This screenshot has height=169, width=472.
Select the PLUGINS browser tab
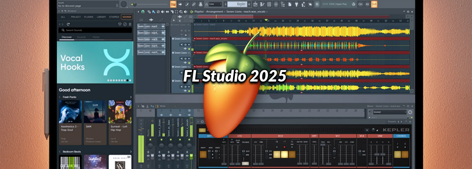tap(88, 17)
